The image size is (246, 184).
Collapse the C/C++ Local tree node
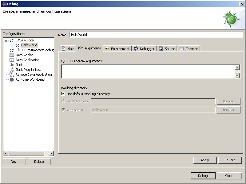(x=6, y=40)
